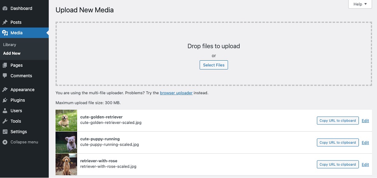Click the cute-puppy-running title text

100,139
